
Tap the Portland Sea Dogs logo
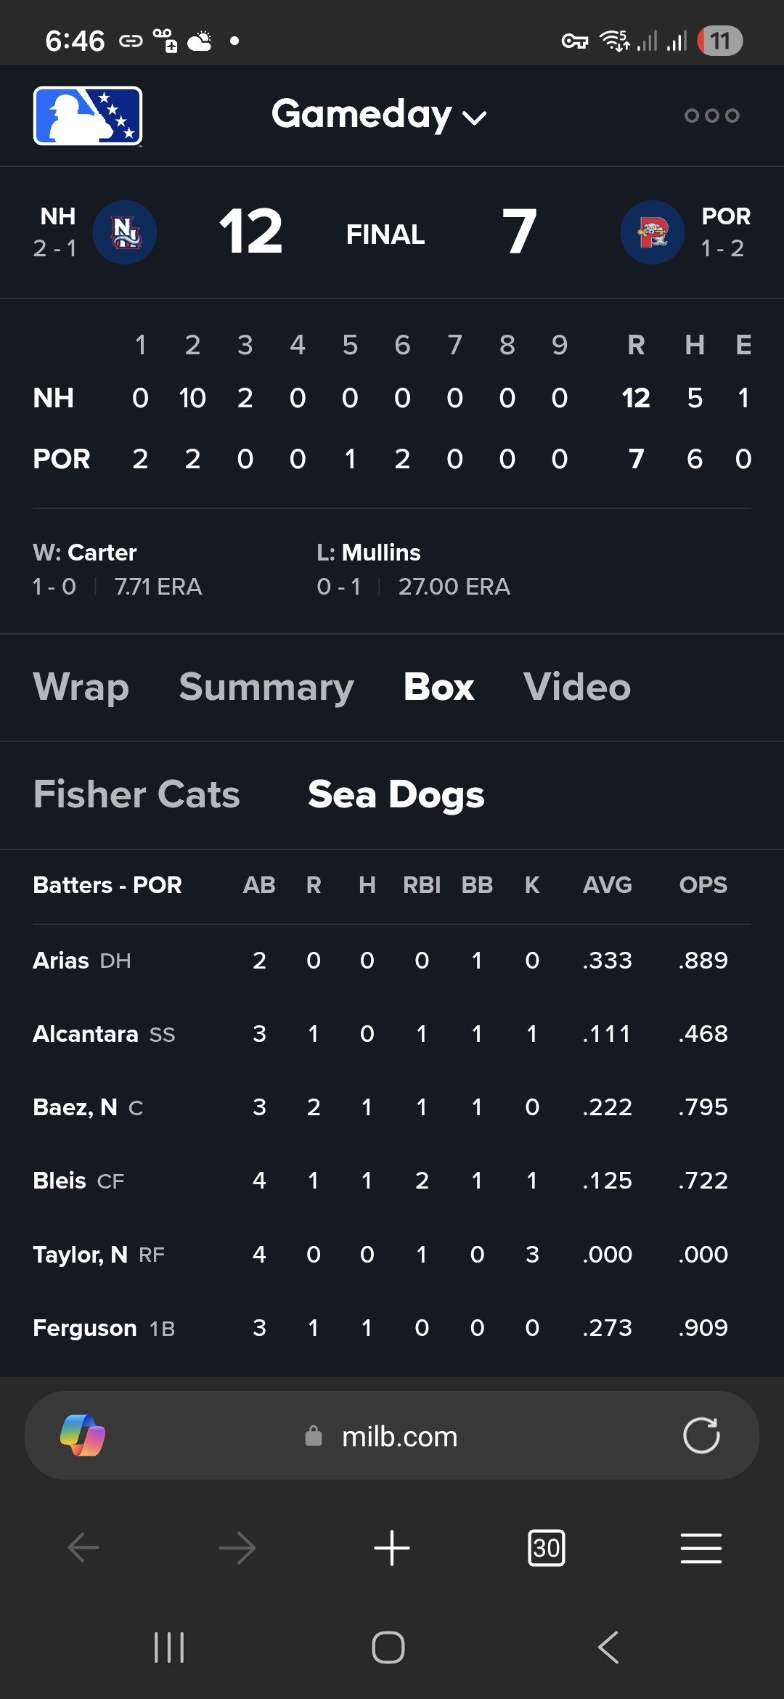652,232
